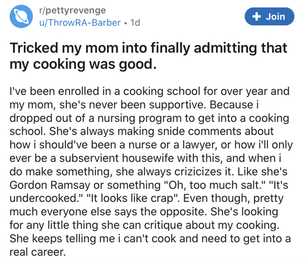Click the title's second line "my cooking was good."
305x262 pixels.
click(x=83, y=64)
